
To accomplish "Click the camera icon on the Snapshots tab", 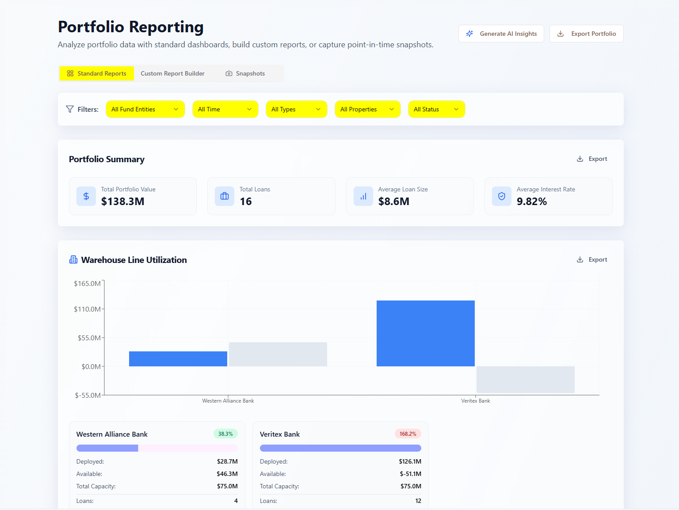I will pyautogui.click(x=229, y=73).
